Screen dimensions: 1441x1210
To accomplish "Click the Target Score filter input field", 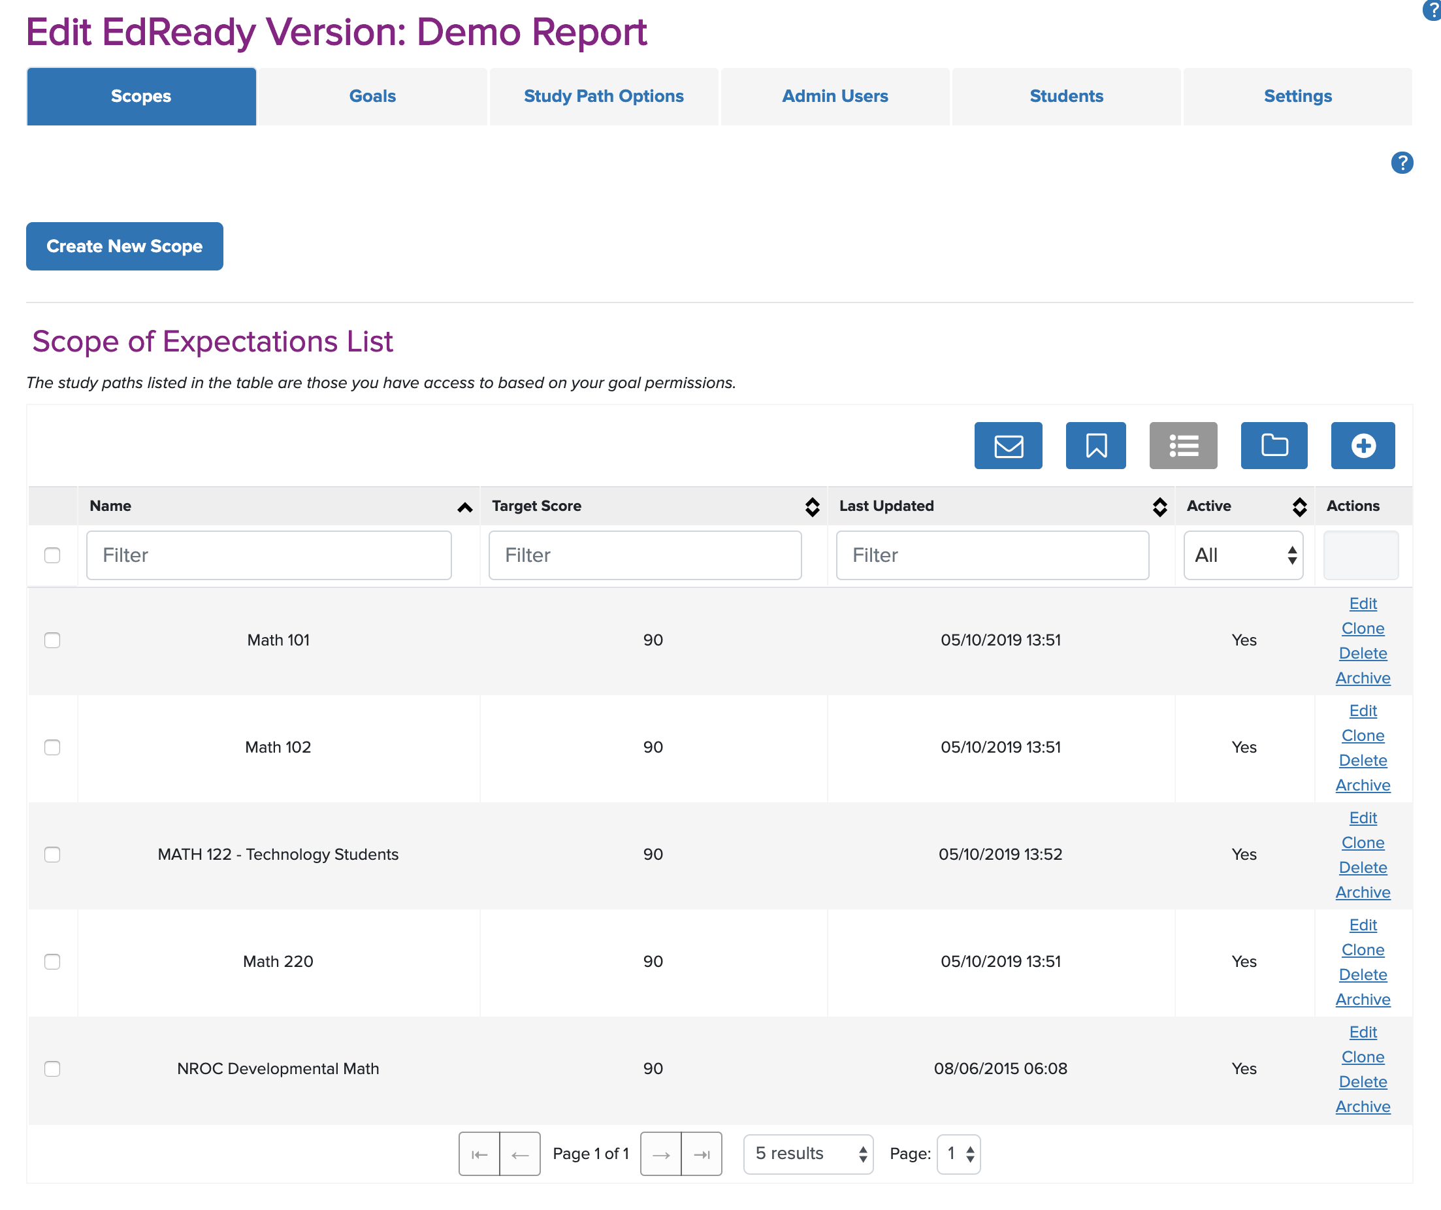I will coord(645,555).
